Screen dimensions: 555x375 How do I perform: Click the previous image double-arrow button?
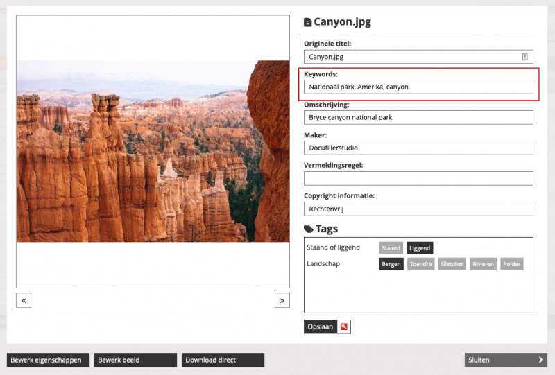(24, 300)
